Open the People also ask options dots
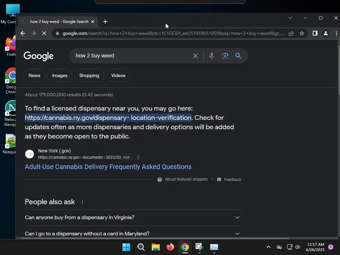The image size is (340, 255). (x=82, y=202)
